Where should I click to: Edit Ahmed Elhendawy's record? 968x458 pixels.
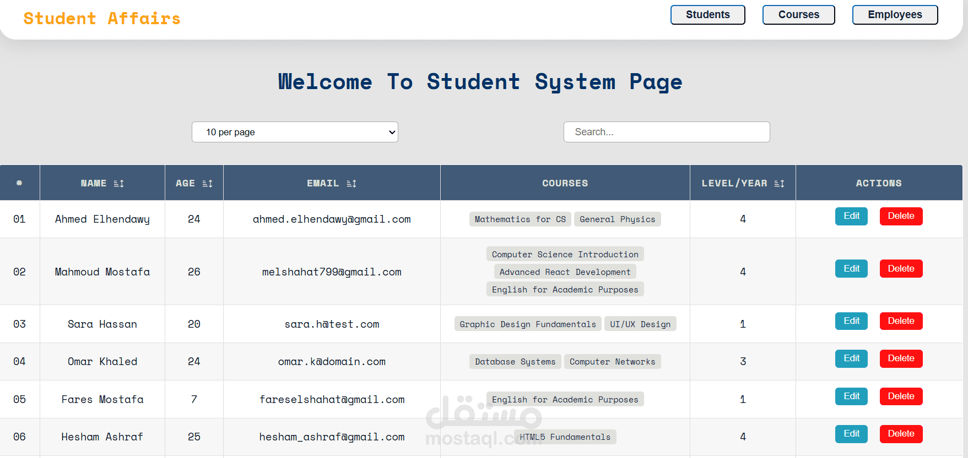pos(851,216)
